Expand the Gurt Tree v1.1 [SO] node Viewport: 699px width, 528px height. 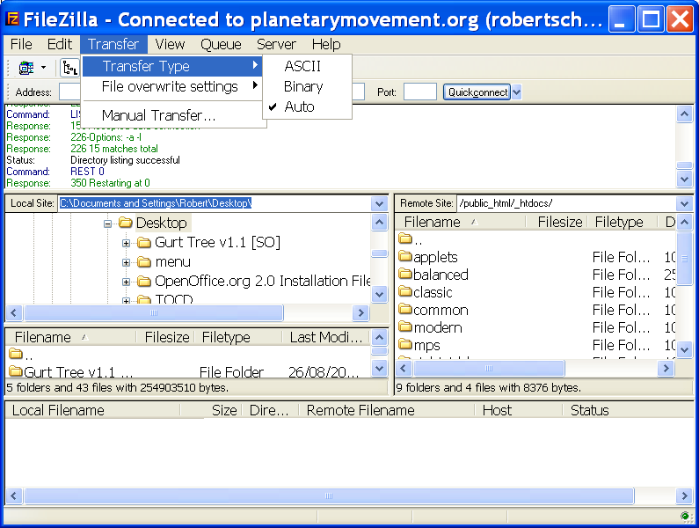(126, 243)
